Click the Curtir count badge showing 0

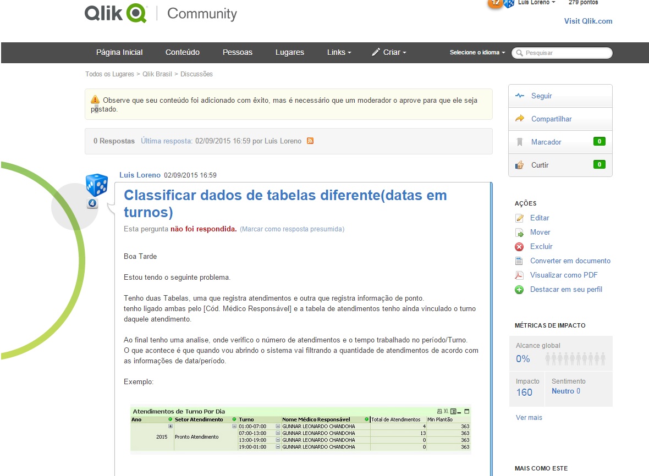(599, 164)
